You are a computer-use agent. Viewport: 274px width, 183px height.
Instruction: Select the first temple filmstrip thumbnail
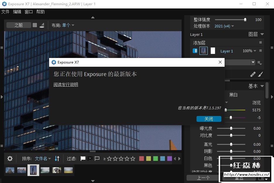(10, 170)
